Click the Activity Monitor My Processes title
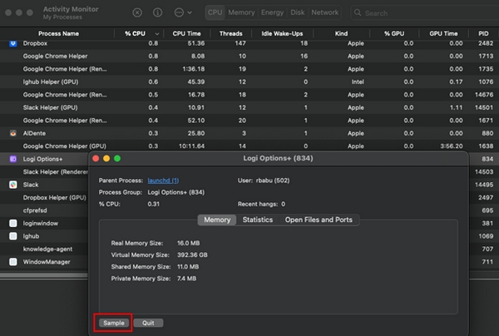Screen dimensions: 499x336 (71, 12)
